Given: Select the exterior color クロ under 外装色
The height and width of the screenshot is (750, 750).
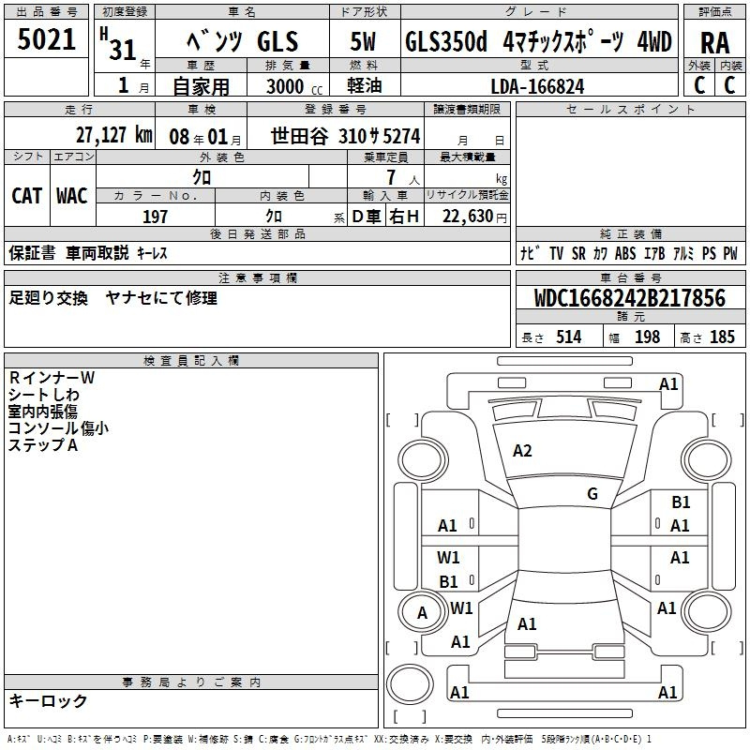Looking at the screenshot, I should pos(202,177).
